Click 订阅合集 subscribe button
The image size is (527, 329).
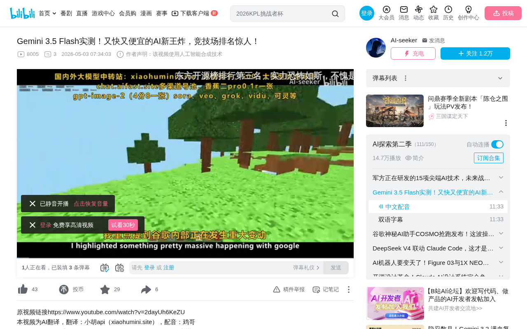(x=489, y=158)
